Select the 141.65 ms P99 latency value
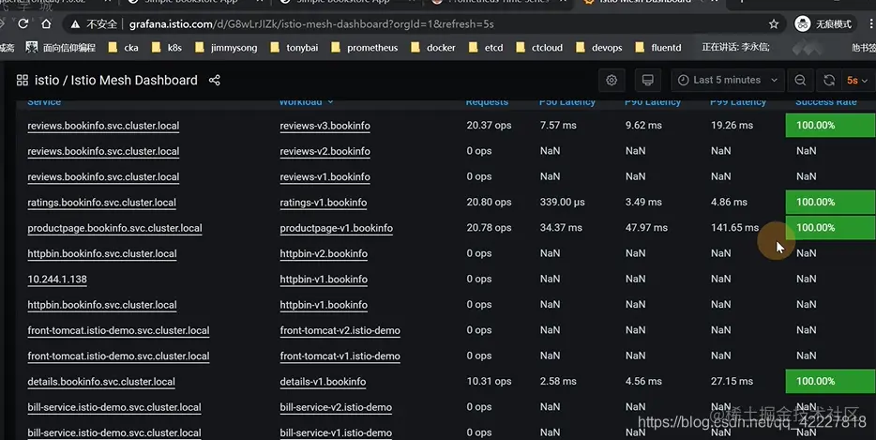Viewport: 876px width, 440px height. (x=734, y=228)
